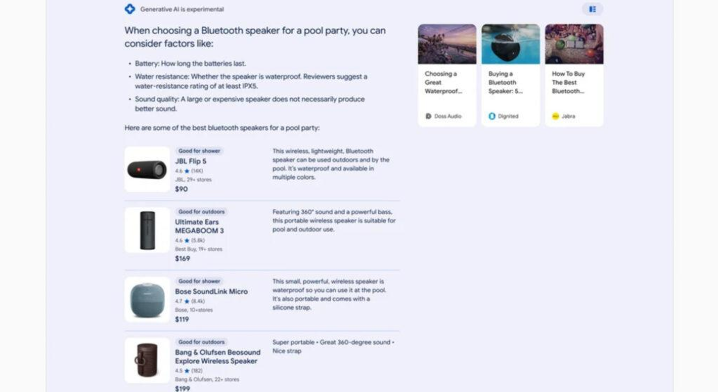Open the list view icon at top right
This screenshot has height=392, width=718.
593,9
